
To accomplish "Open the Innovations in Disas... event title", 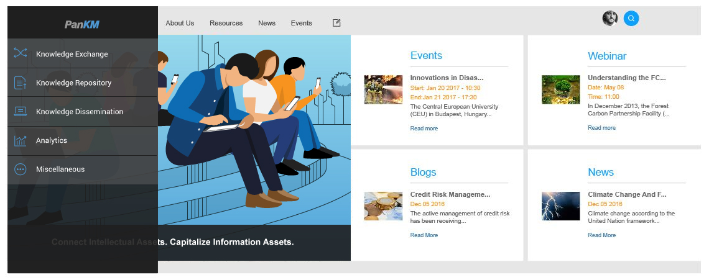I will [x=447, y=78].
